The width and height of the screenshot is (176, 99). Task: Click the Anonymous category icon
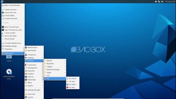[x=26, y=55]
